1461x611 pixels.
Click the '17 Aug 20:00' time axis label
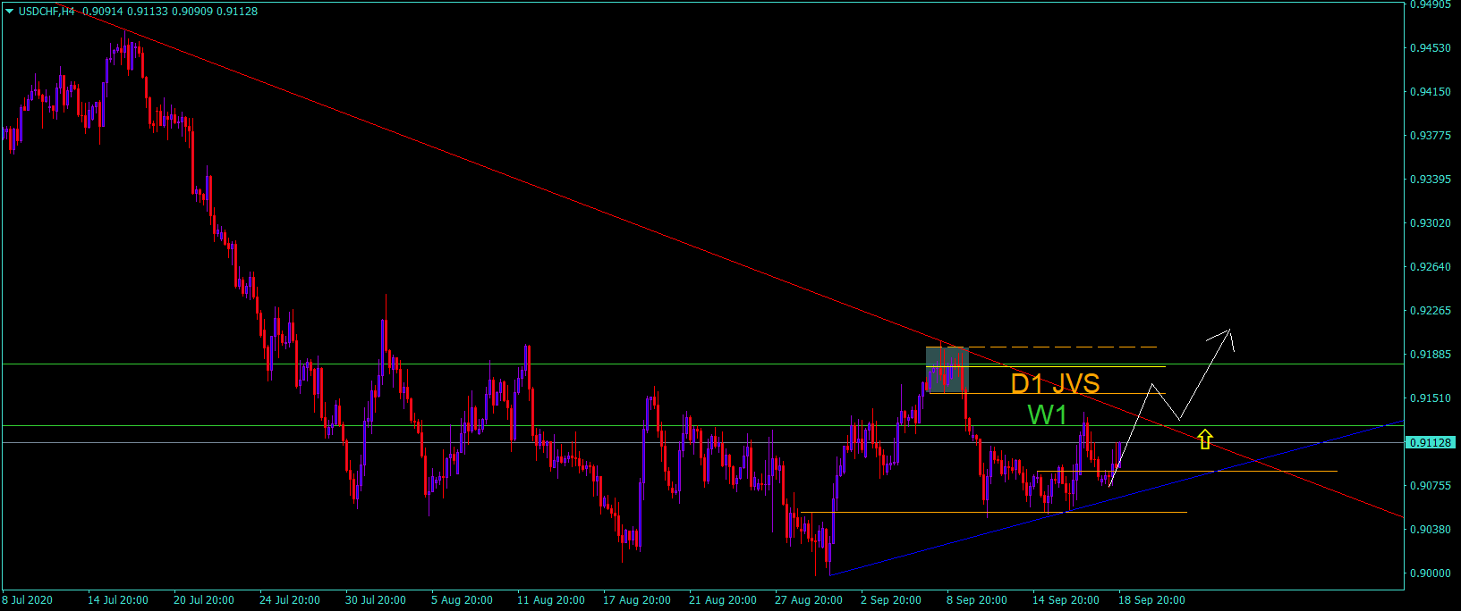pyautogui.click(x=637, y=600)
